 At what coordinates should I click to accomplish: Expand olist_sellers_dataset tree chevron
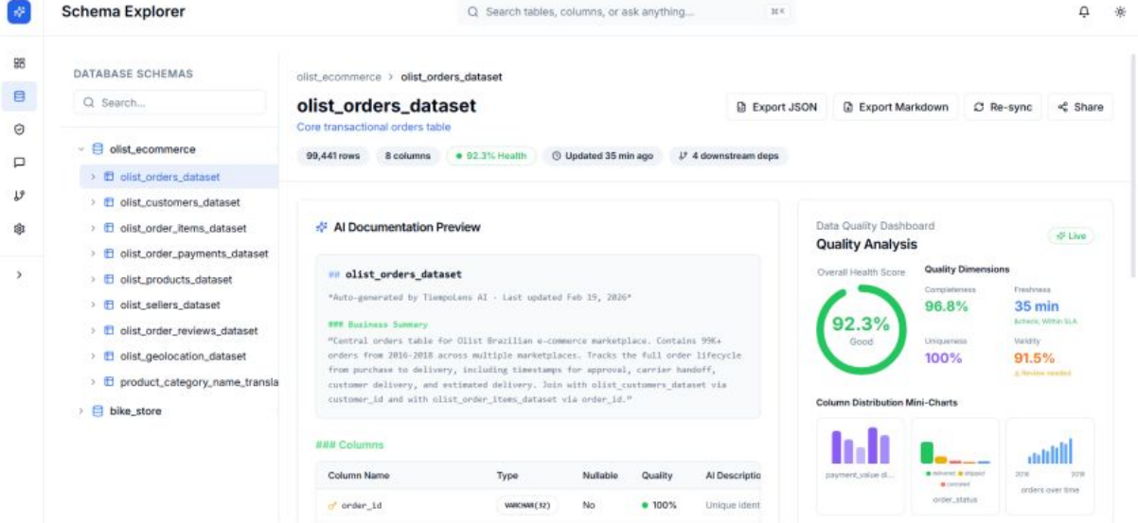click(93, 305)
